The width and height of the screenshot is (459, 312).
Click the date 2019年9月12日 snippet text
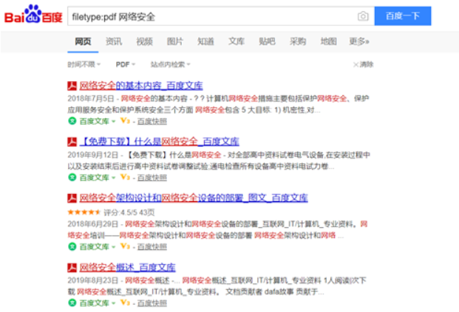tap(93, 155)
